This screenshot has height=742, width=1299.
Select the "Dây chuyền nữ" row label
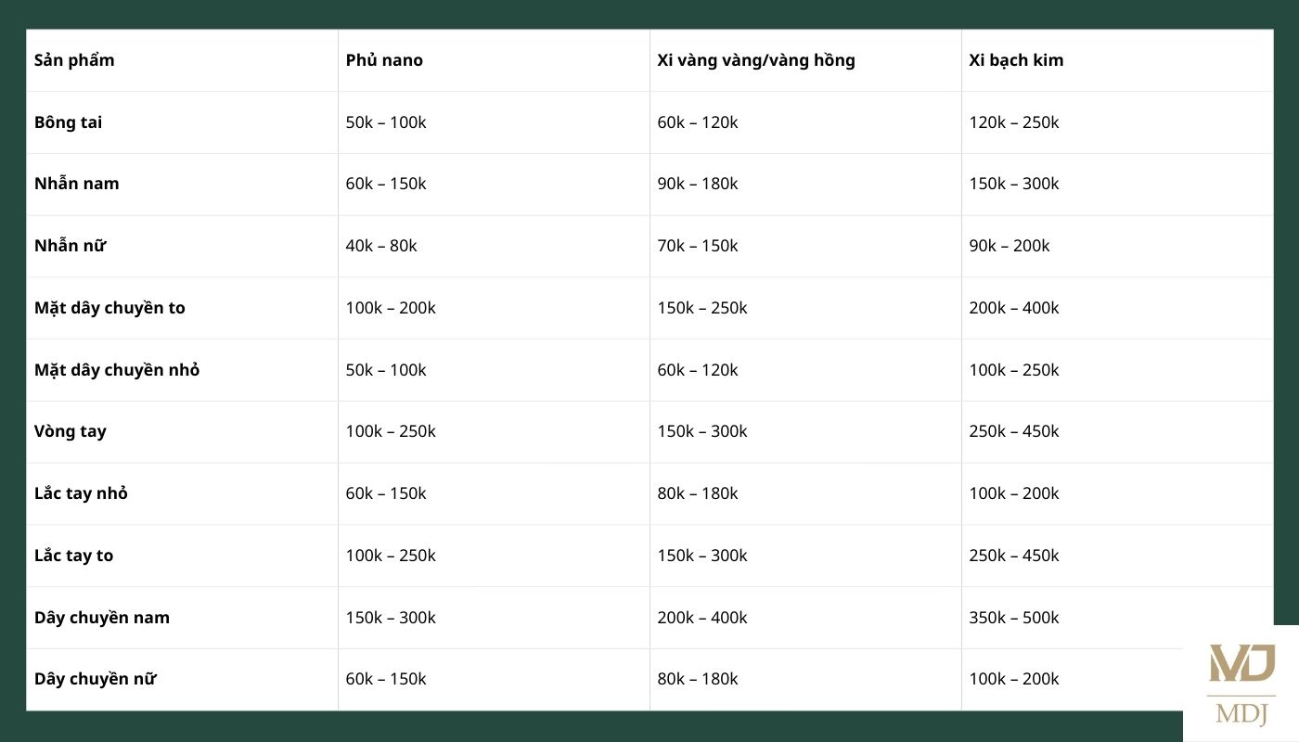coord(95,679)
